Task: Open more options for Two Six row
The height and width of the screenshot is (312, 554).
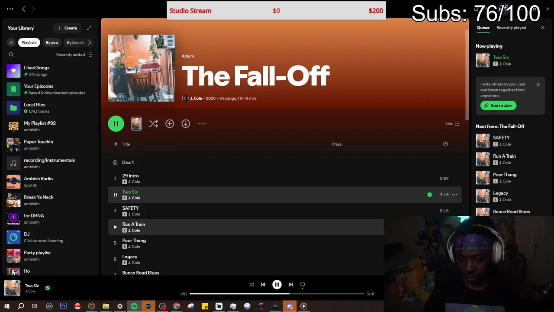Action: point(454,195)
